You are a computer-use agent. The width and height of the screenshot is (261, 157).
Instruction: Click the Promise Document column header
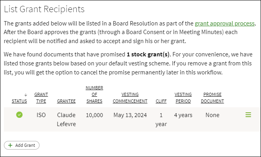pos(213,97)
